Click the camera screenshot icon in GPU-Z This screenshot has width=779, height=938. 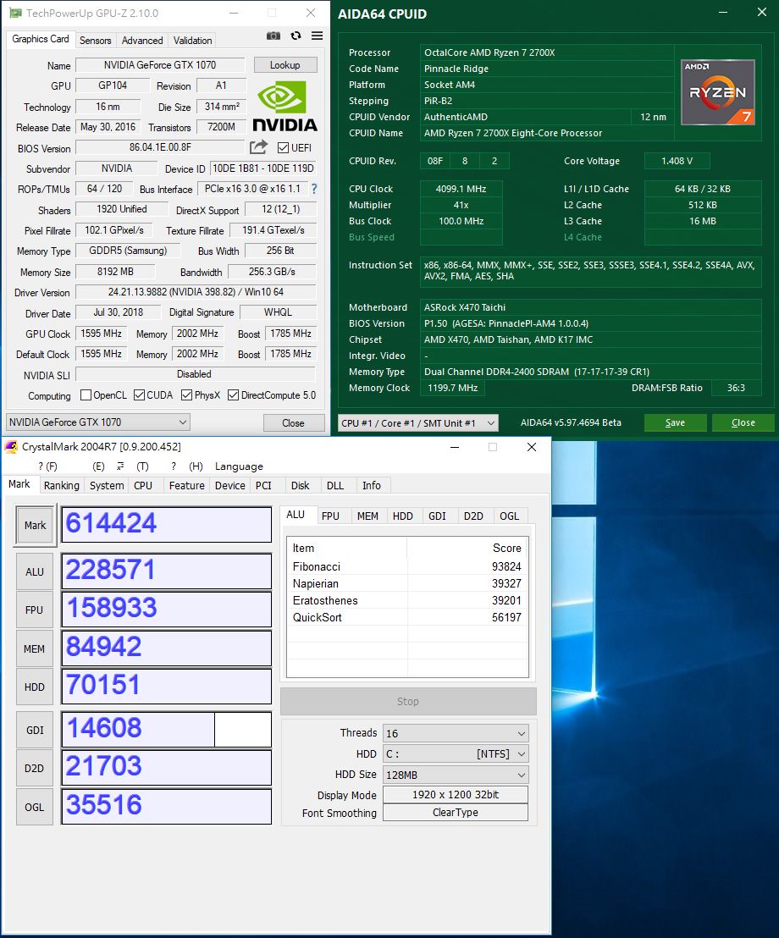(x=273, y=36)
